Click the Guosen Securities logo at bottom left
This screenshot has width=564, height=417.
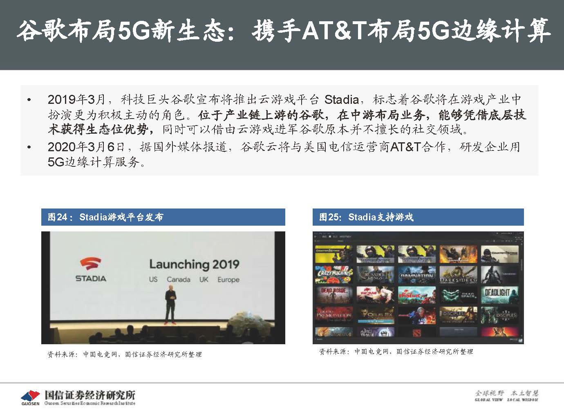(x=31, y=397)
